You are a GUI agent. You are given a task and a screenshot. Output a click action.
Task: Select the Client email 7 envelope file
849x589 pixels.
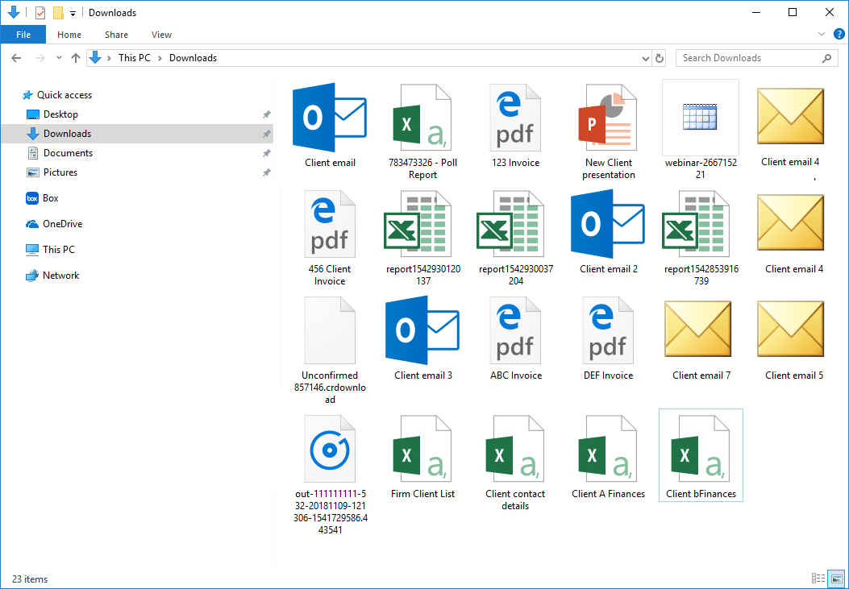(x=701, y=338)
